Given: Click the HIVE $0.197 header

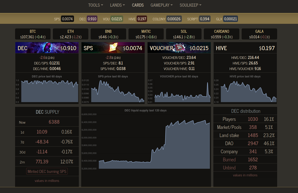Looking at the screenshot, I should tap(245, 48).
